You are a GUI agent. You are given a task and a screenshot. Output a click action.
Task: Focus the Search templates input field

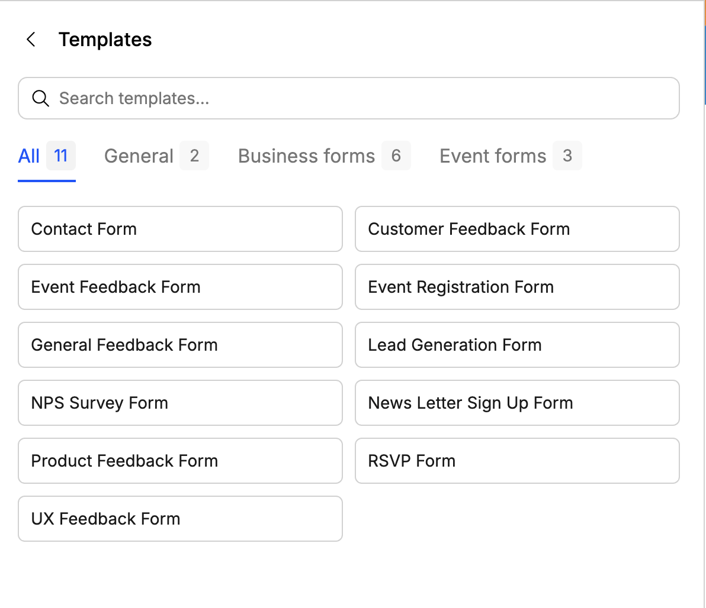[355, 98]
